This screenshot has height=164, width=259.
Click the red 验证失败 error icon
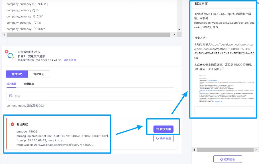coord(13,124)
